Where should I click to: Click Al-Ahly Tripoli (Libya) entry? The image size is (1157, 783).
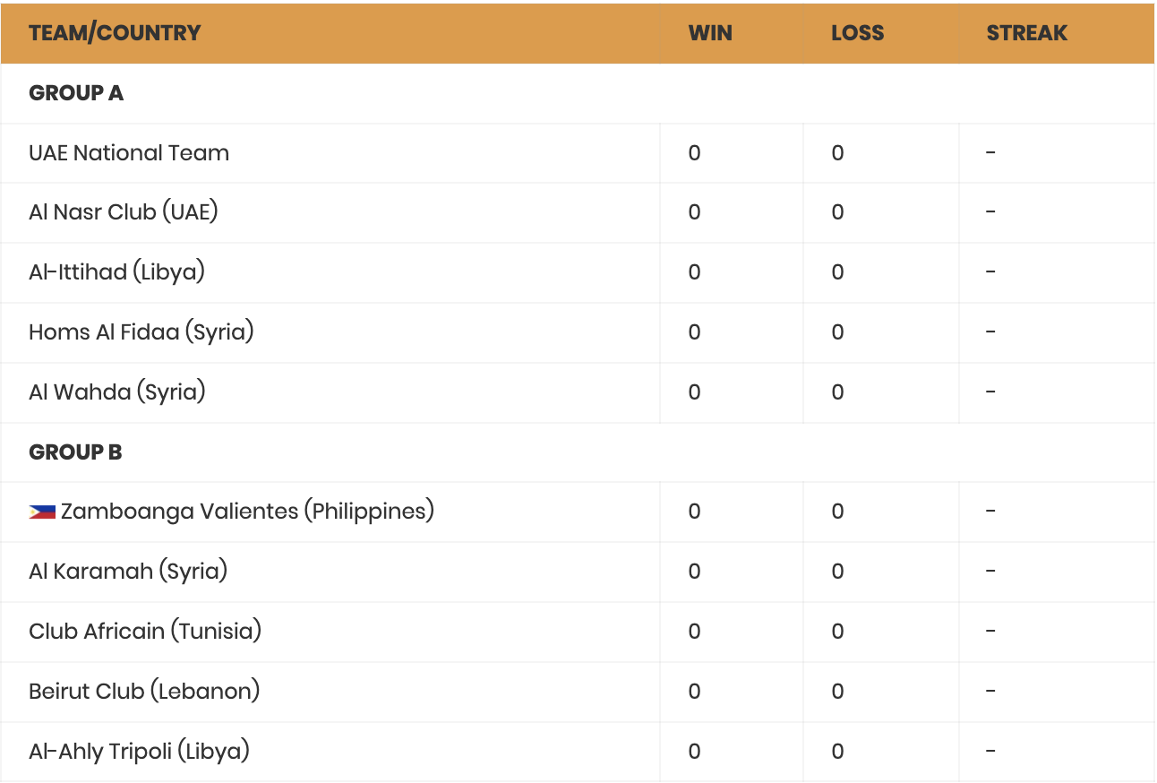point(139,752)
